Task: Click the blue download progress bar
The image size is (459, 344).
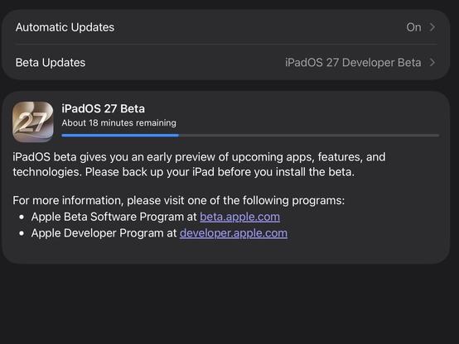Action: point(120,136)
